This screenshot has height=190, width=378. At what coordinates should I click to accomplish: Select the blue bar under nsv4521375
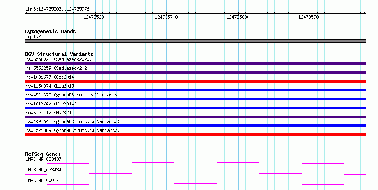[195, 99]
